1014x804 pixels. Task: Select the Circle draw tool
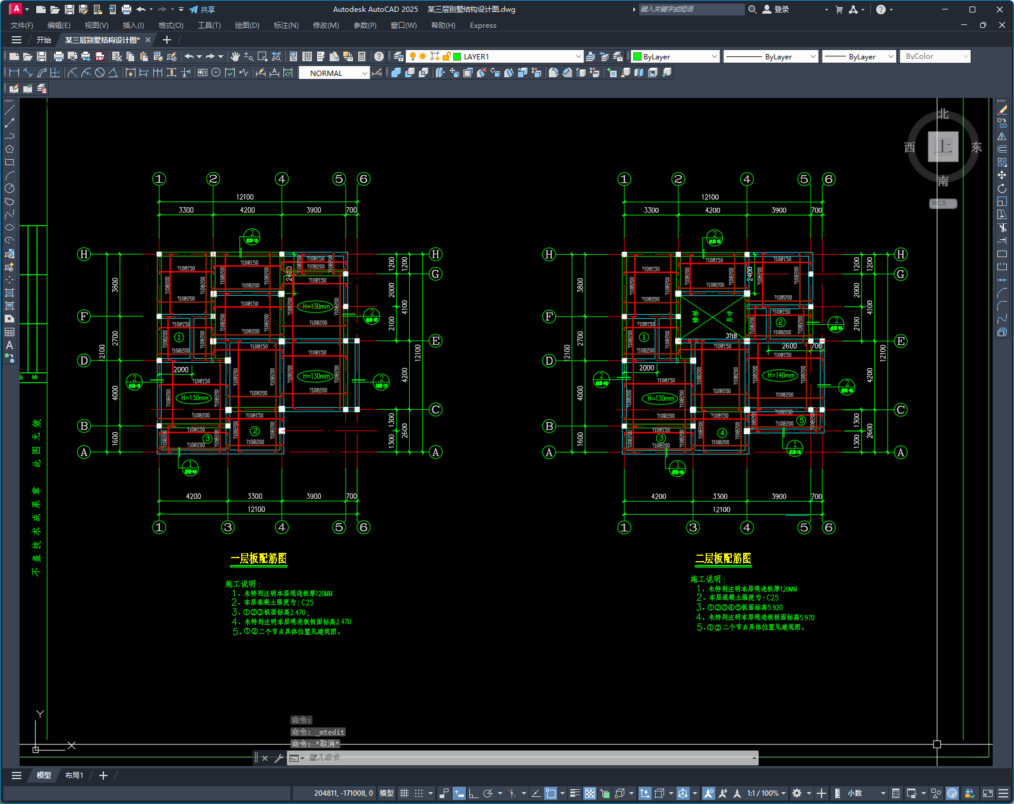(x=10, y=188)
